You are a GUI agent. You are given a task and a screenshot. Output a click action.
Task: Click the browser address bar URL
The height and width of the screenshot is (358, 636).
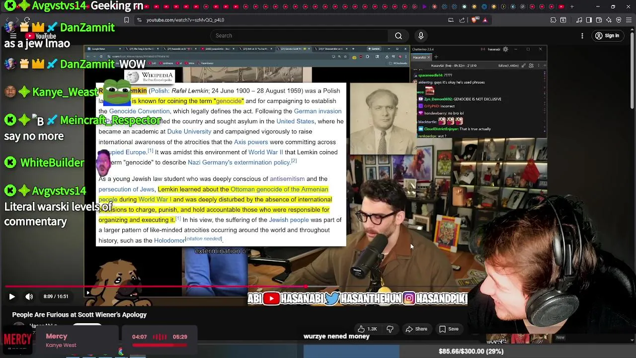(x=185, y=20)
